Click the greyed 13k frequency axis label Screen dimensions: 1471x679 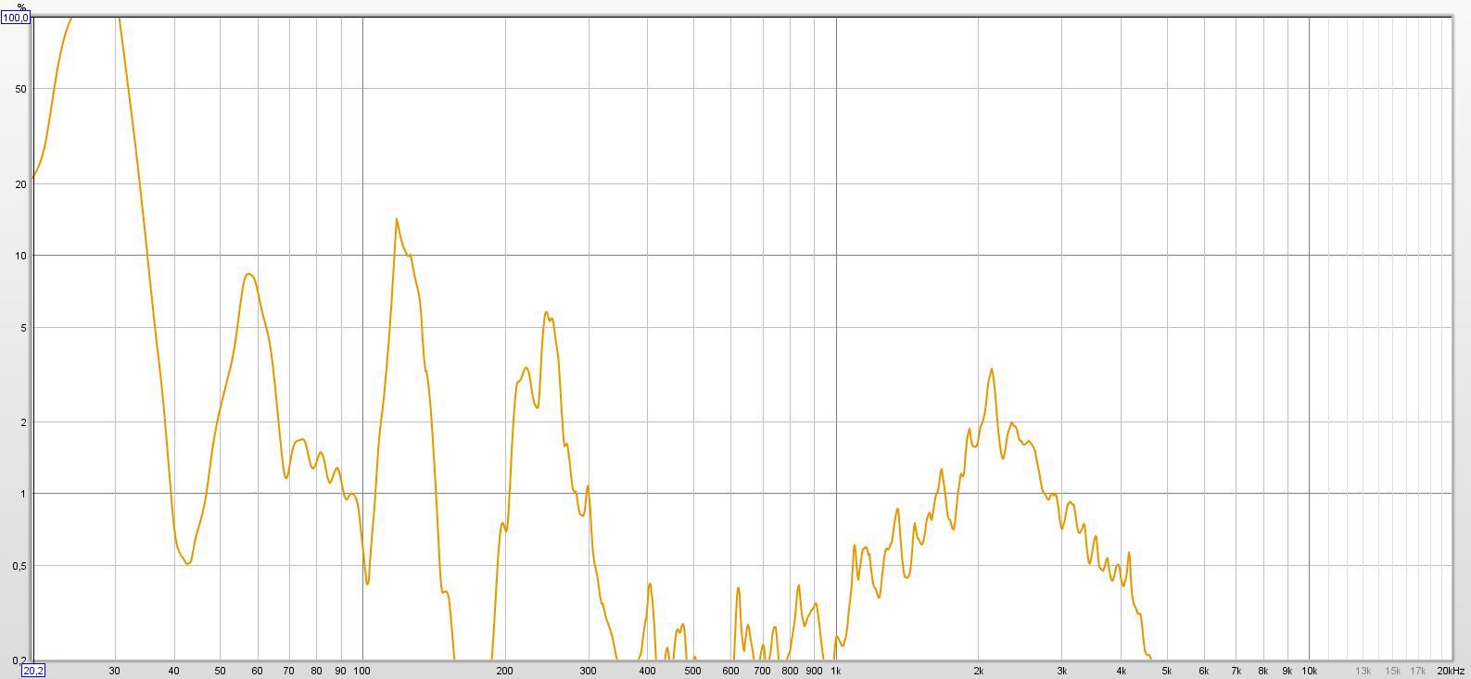(1363, 671)
